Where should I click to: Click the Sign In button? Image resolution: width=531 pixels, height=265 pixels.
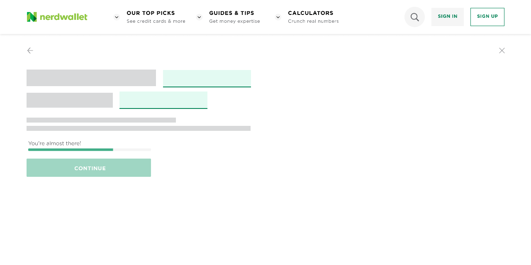pos(448,17)
